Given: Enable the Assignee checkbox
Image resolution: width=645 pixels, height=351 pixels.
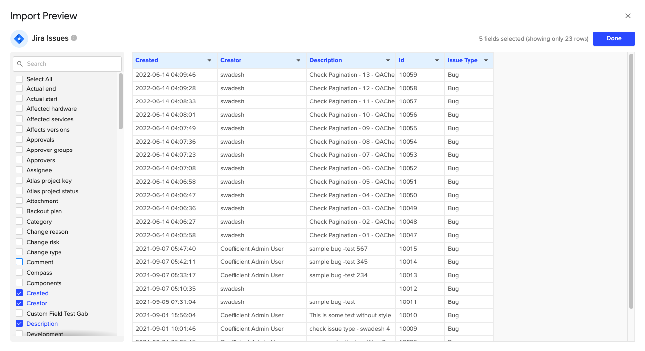Looking at the screenshot, I should click(19, 170).
